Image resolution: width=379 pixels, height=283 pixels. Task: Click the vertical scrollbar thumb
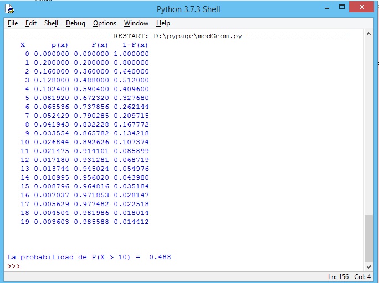coord(368,238)
